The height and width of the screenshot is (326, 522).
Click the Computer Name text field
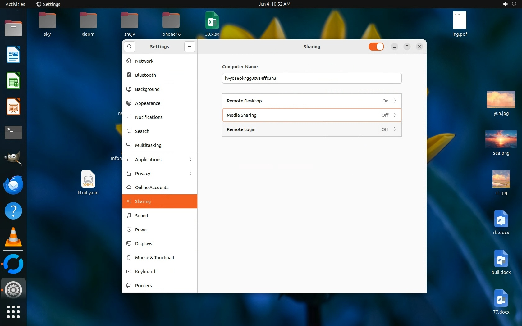click(312, 78)
